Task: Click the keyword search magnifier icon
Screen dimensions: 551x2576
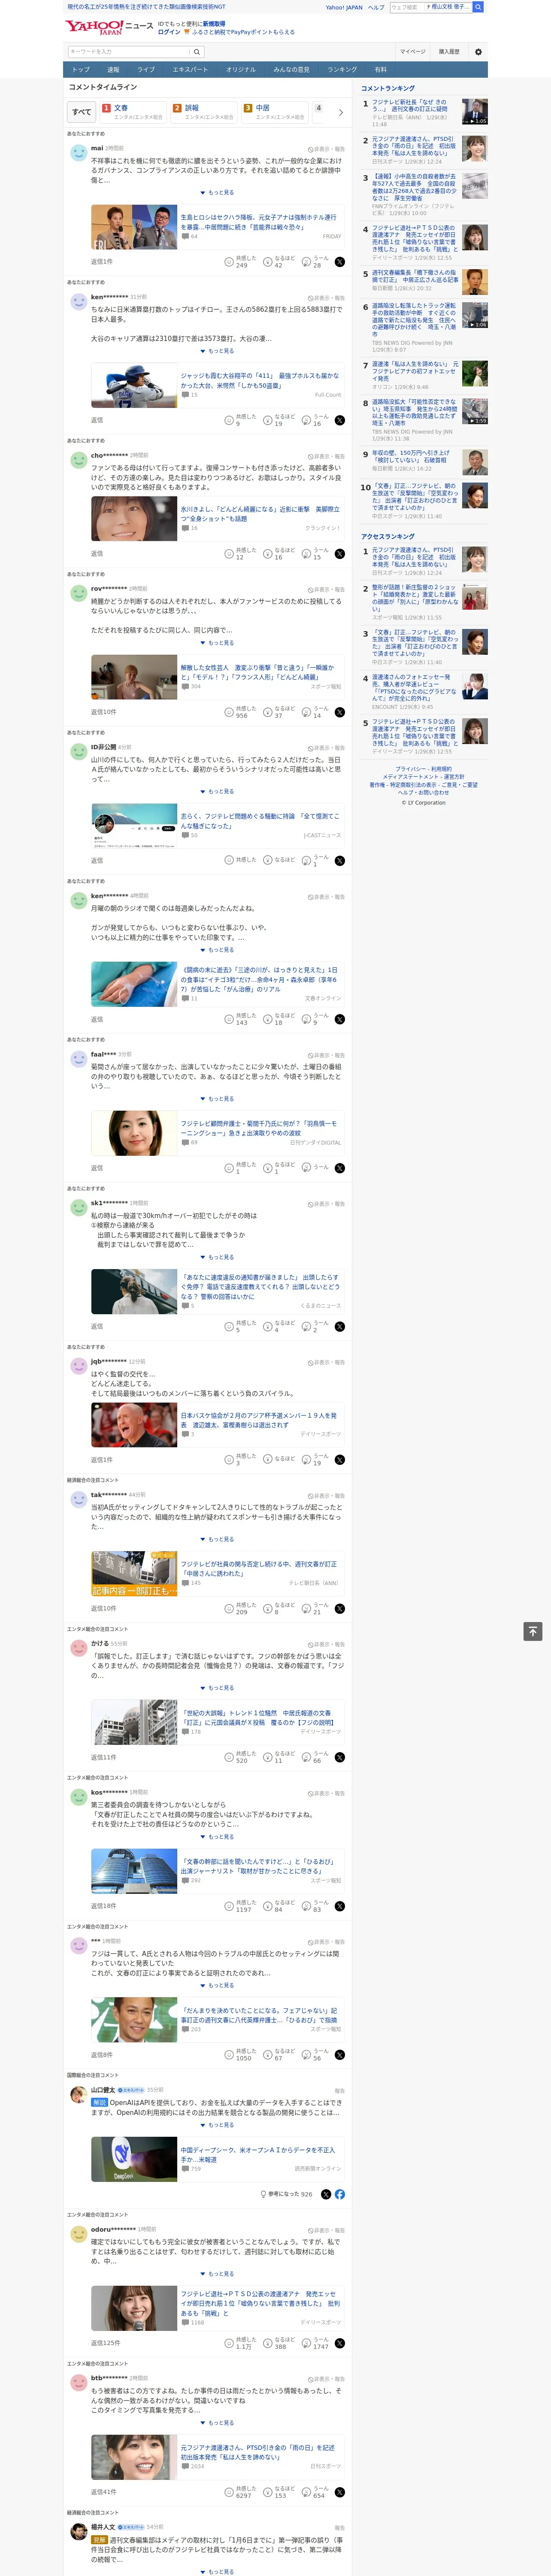Action: coord(197,52)
